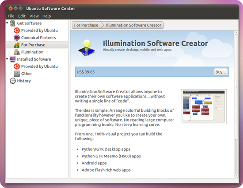Select Get Software label in sidebar
The width and height of the screenshot is (243, 188).
pyautogui.click(x=29, y=23)
